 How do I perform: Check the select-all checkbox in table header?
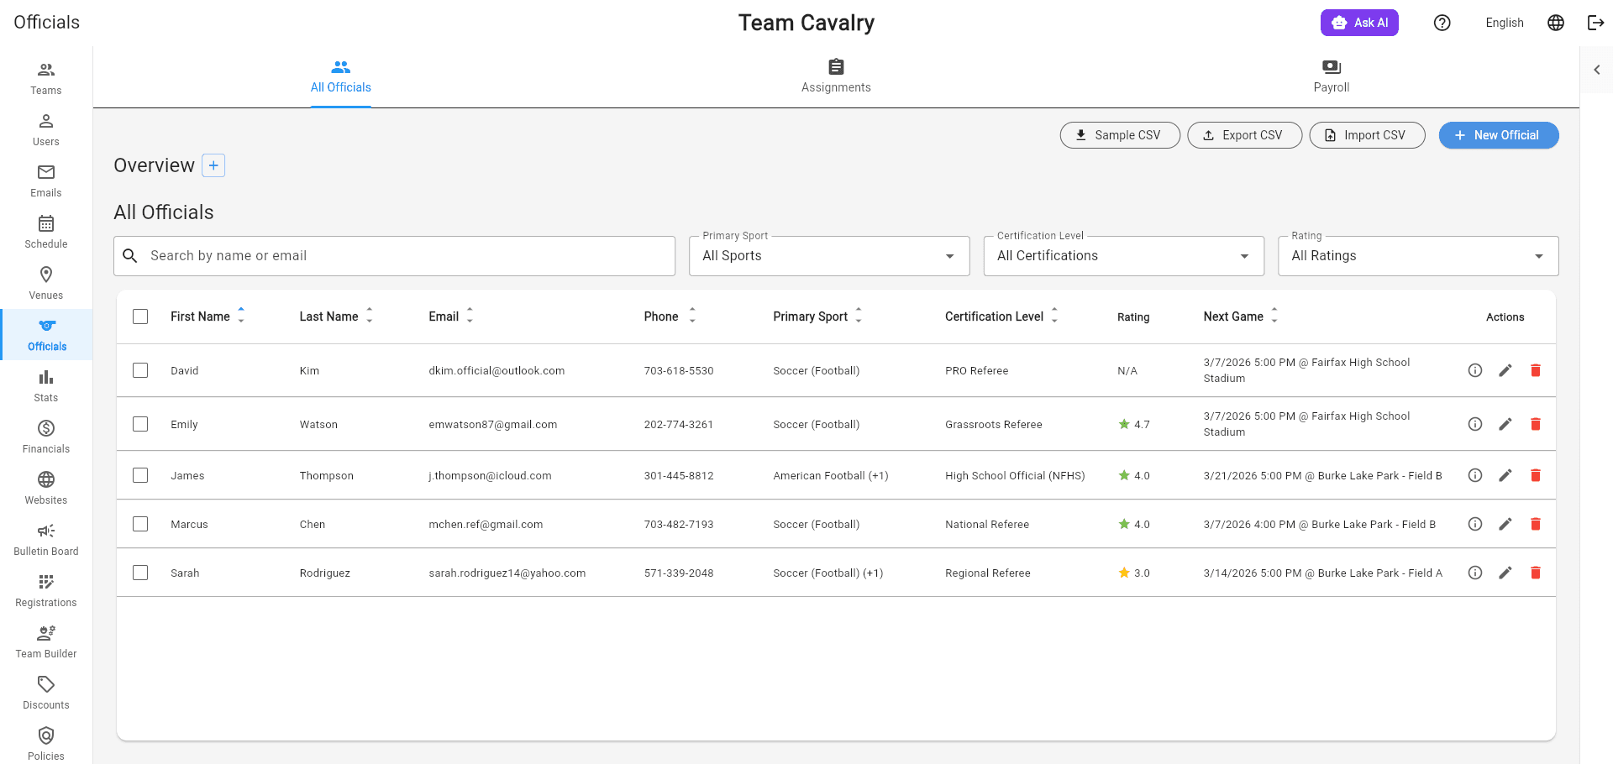click(140, 317)
